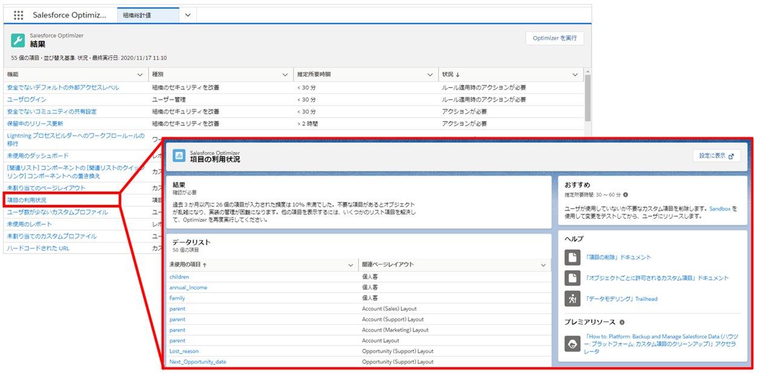The width and height of the screenshot is (758, 373).
Task: Click Opportunity (Support) Layout cell for Lost_reason
Action: click(x=397, y=351)
